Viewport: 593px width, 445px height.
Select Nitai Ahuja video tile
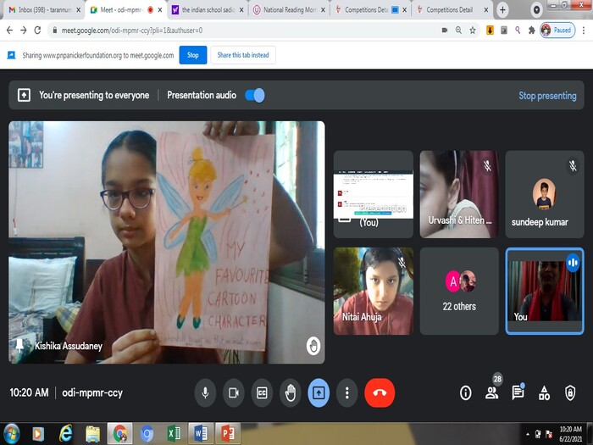(x=374, y=291)
